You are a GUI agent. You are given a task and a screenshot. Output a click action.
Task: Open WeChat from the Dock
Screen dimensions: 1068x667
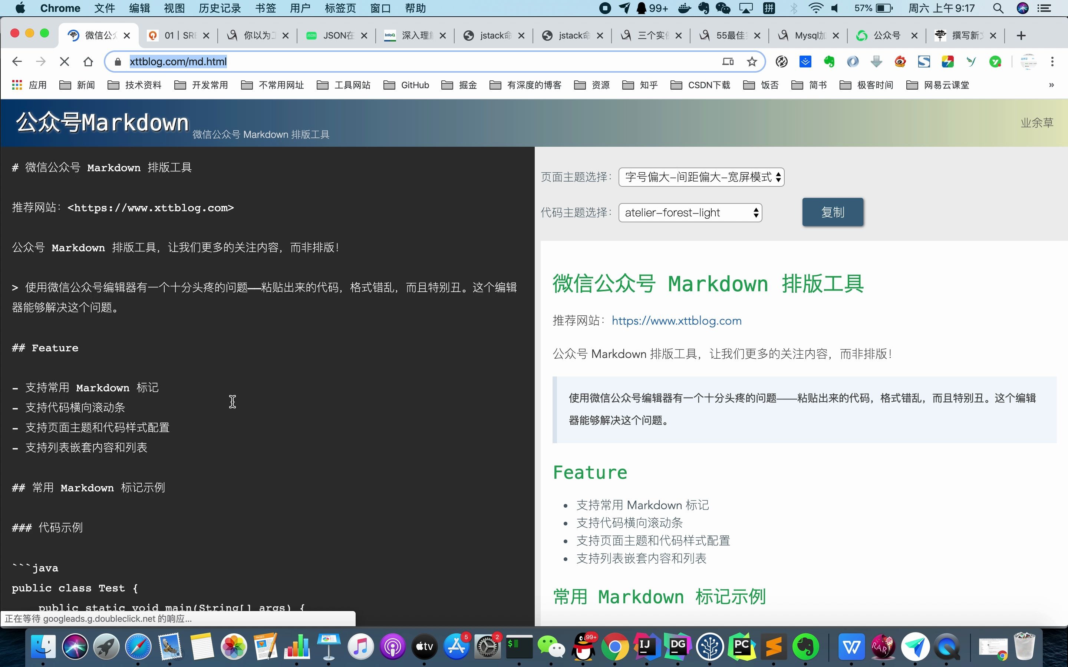point(551,647)
